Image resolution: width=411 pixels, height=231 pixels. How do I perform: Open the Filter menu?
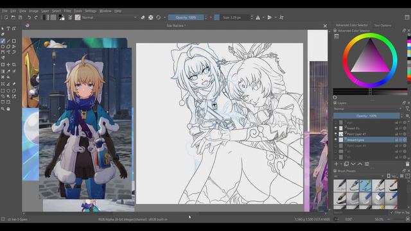point(67,11)
